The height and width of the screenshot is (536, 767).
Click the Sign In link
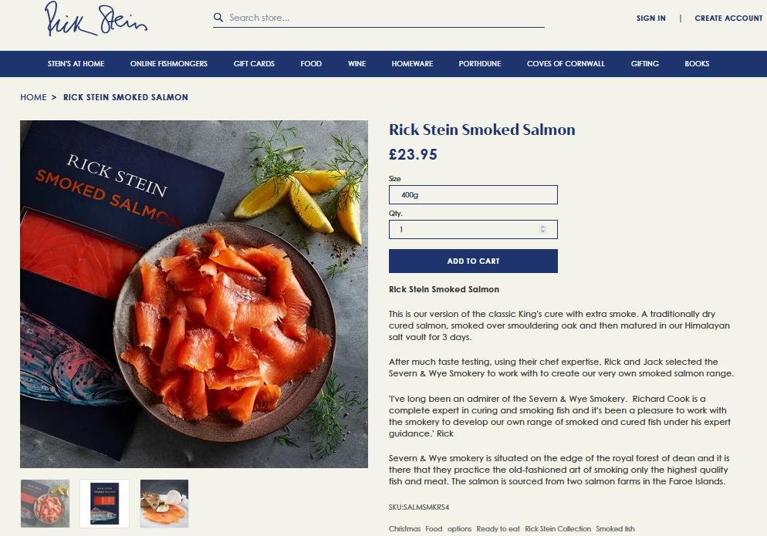650,18
